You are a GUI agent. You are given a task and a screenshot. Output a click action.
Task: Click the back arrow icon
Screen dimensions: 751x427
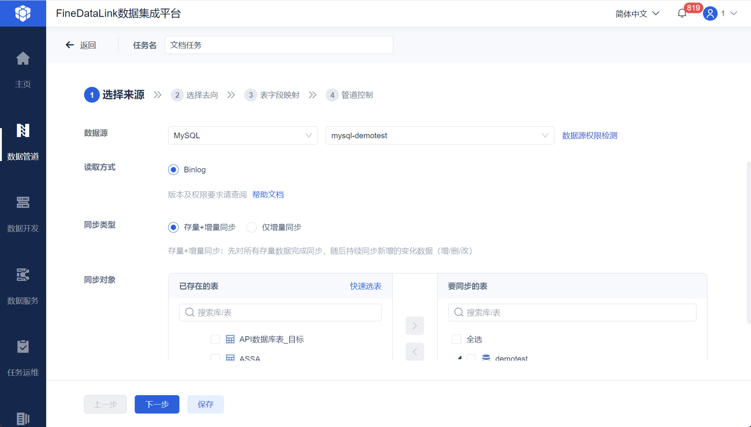tap(70, 45)
